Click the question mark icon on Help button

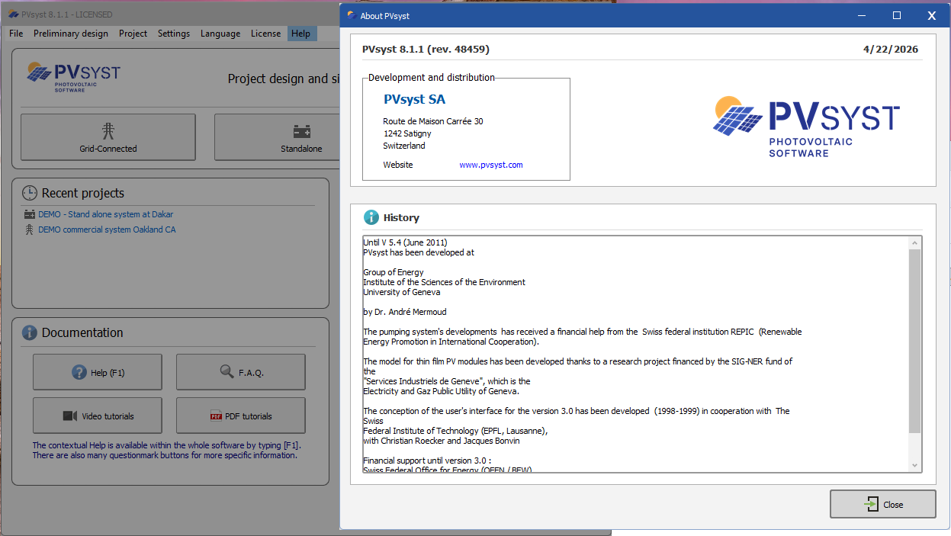click(79, 372)
